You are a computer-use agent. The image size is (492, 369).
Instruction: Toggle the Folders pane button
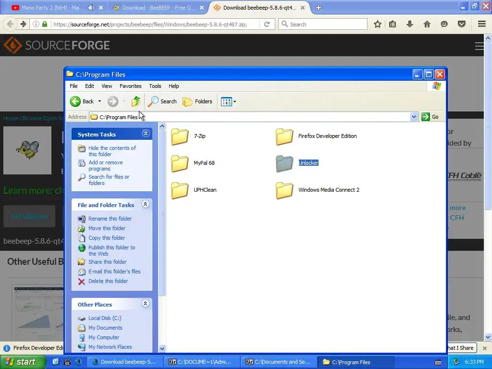(197, 101)
